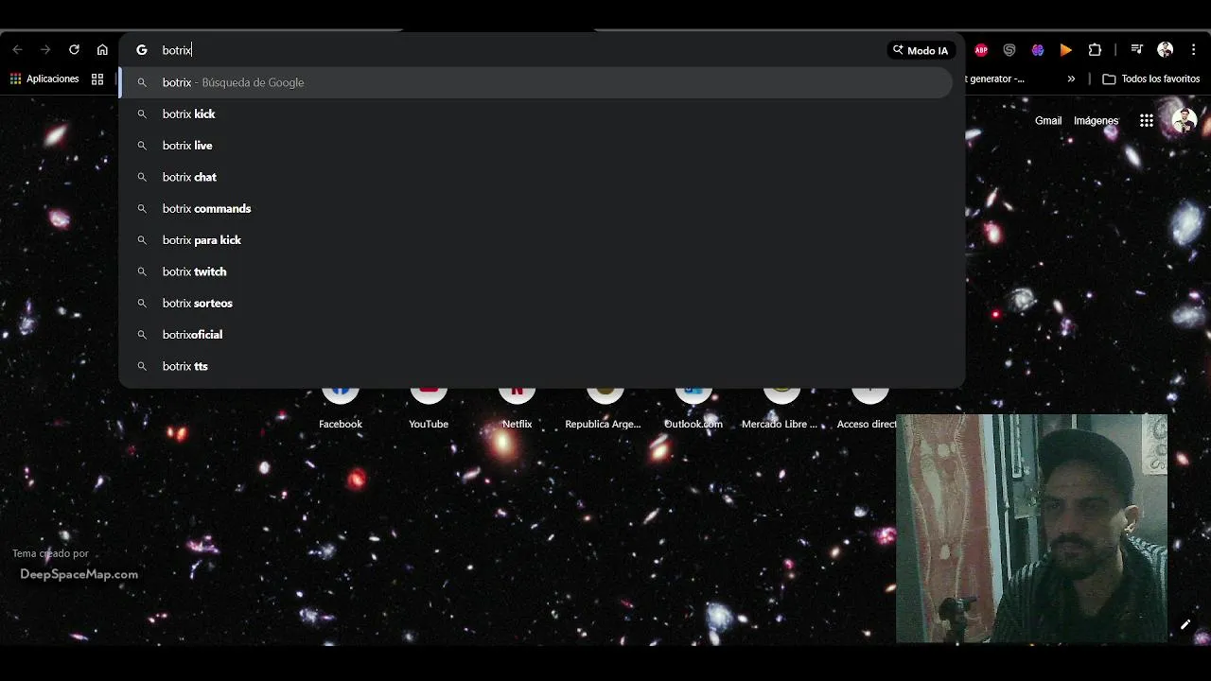Select 'botrix tts' suggestion
The image size is (1211, 681).
point(535,366)
